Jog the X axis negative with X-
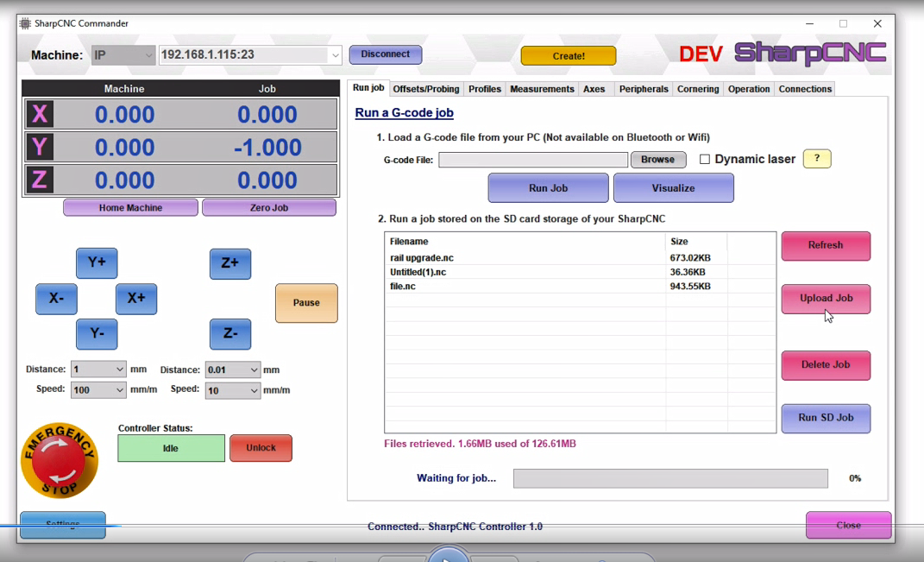The width and height of the screenshot is (924, 562). point(57,299)
